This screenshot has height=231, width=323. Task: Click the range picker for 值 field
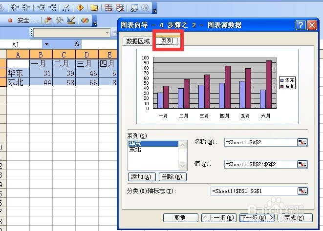(302, 164)
